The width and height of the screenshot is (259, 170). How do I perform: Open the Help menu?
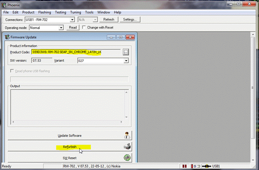(x=117, y=12)
